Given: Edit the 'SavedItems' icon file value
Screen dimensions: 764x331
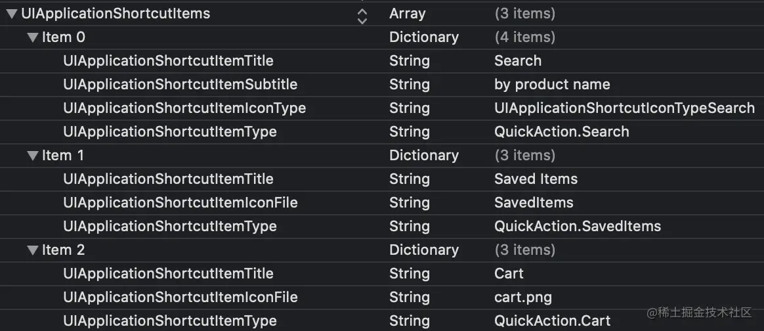Looking at the screenshot, I should coord(534,203).
